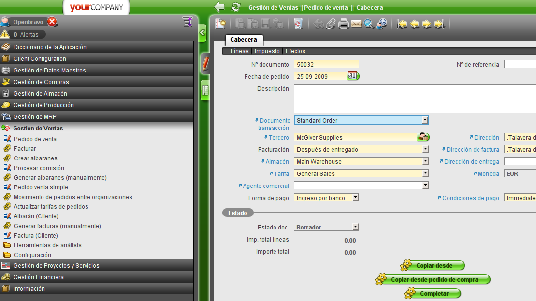Click Copiar desde pedido de compra button
The image size is (536, 301).
click(x=433, y=279)
